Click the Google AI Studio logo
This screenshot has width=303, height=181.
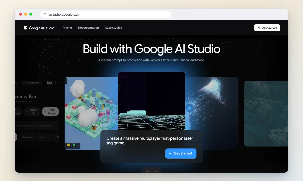click(39, 28)
